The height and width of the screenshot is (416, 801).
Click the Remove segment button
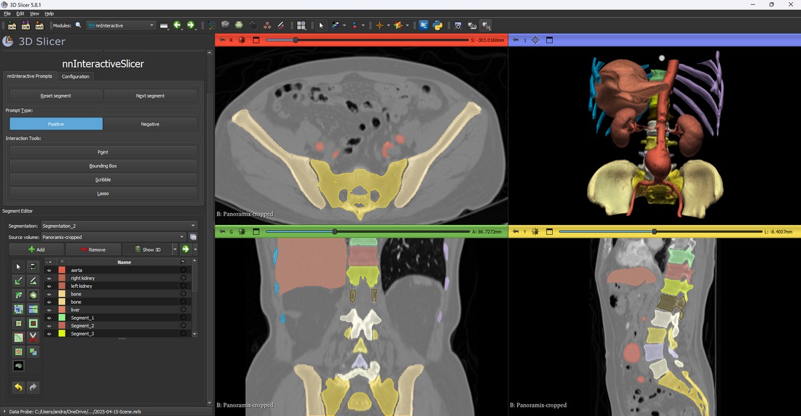(93, 249)
